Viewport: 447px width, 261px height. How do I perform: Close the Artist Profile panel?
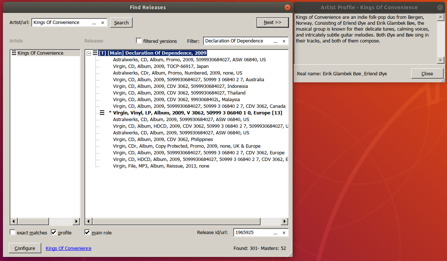point(427,73)
